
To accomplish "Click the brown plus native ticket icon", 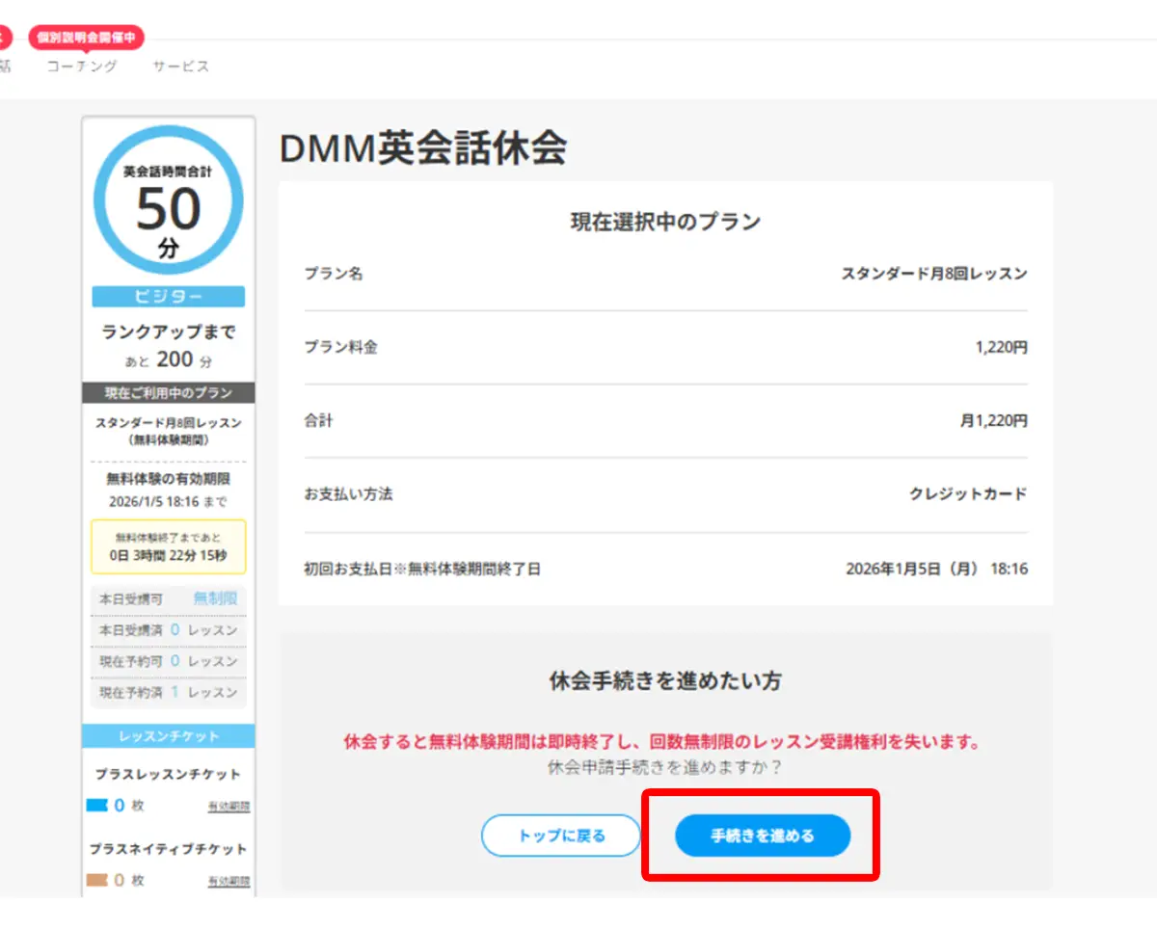I will pos(97,880).
